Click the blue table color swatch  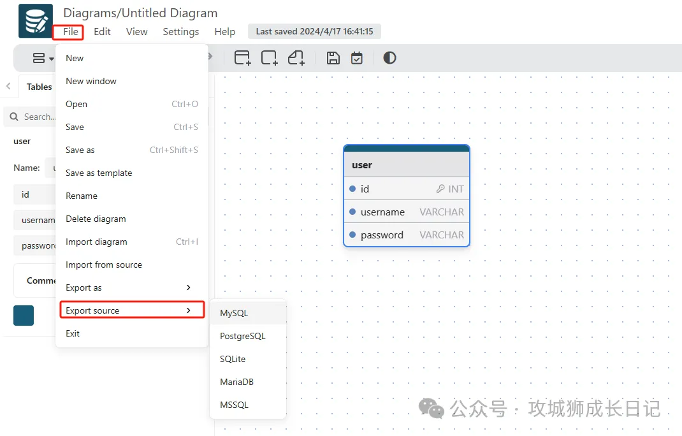(24, 316)
